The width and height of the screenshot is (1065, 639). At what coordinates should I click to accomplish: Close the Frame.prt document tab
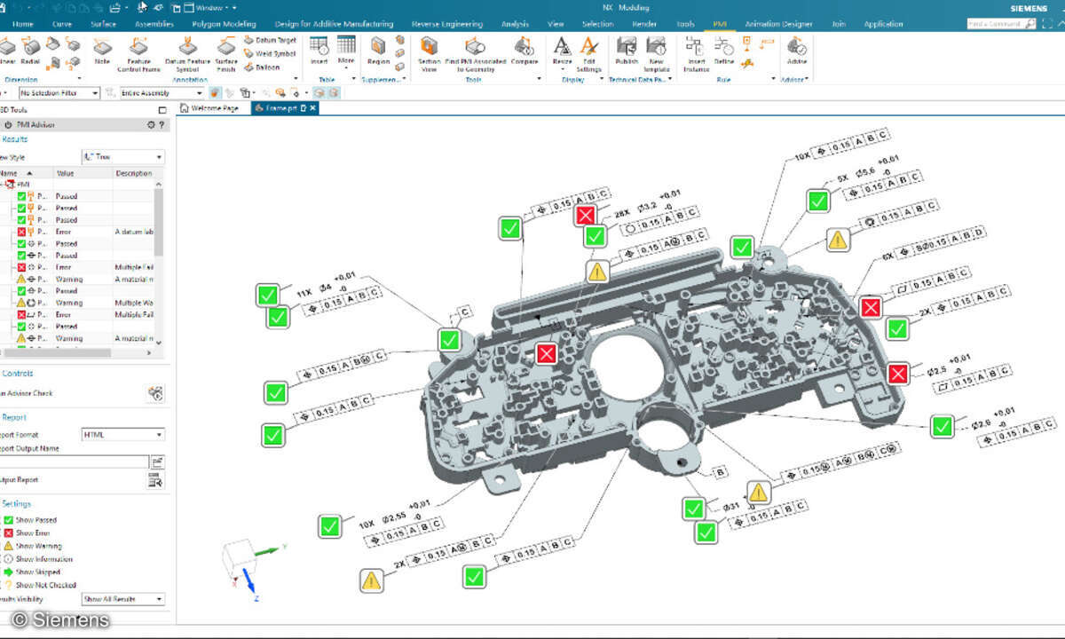point(313,108)
